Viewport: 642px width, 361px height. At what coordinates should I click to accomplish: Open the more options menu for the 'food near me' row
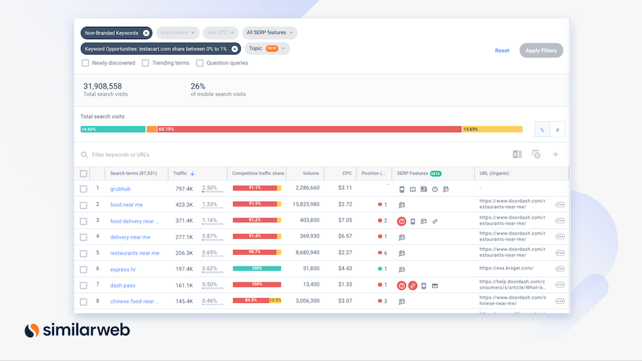click(x=560, y=205)
